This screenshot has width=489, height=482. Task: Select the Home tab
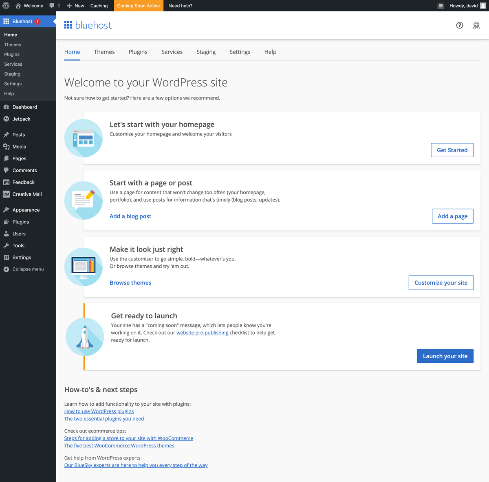pyautogui.click(x=72, y=52)
